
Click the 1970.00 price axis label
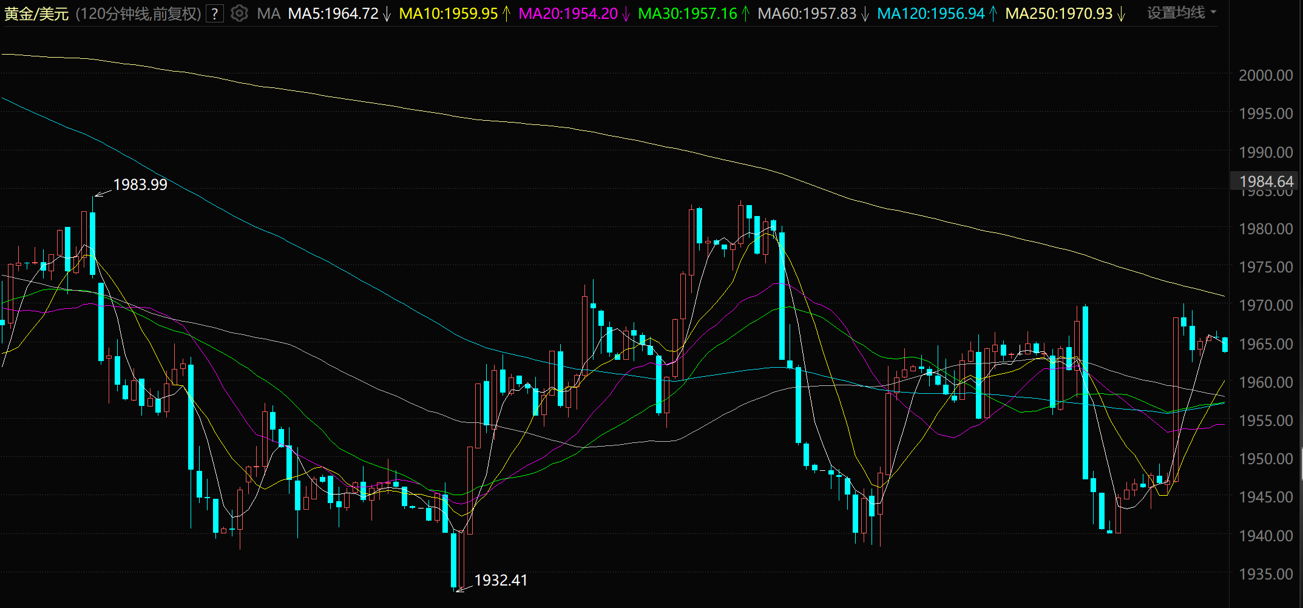click(x=1266, y=305)
